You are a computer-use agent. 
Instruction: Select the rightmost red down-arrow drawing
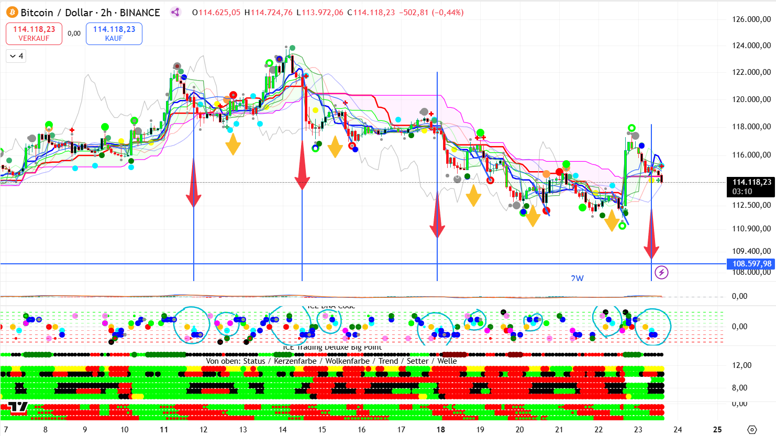(651, 234)
